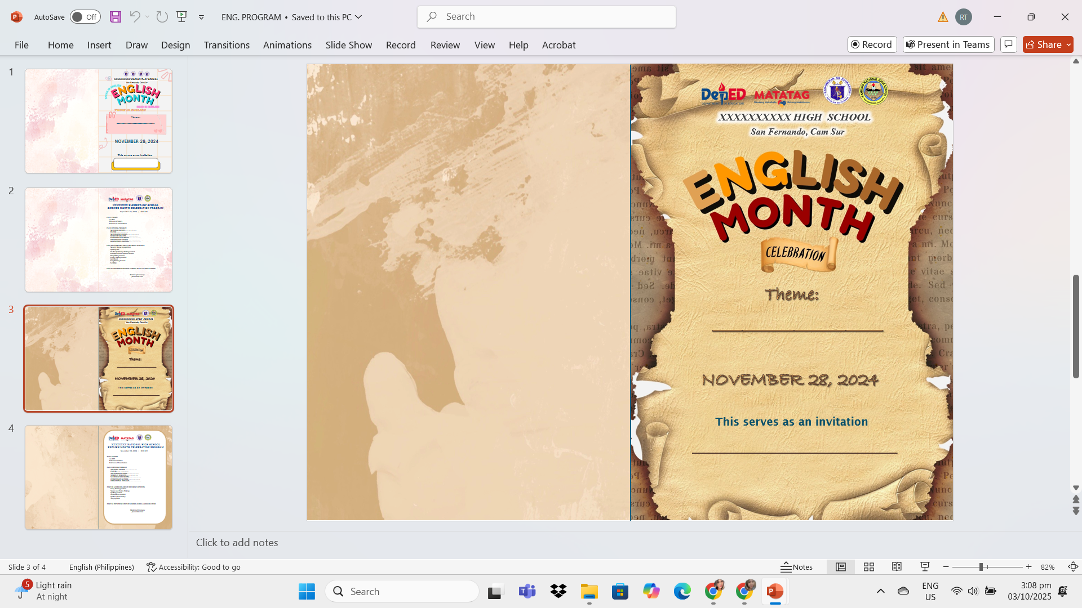Select slide 4 thumbnail
This screenshot has height=608, width=1082.
point(99,477)
